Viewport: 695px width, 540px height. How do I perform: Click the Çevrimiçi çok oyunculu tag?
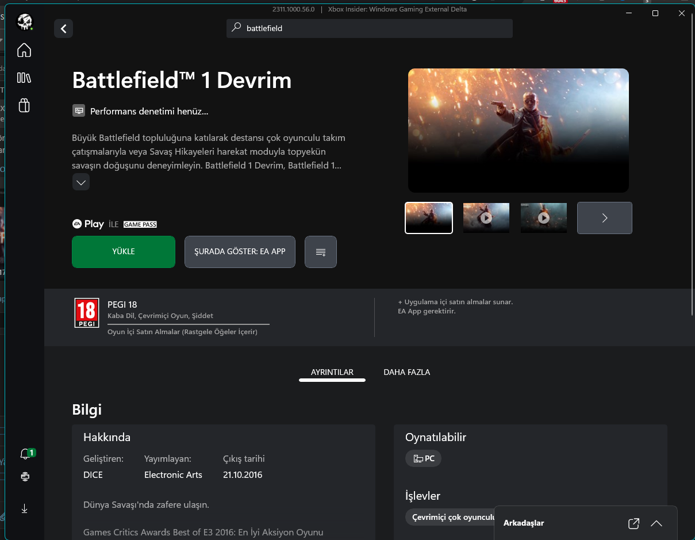pos(450,517)
